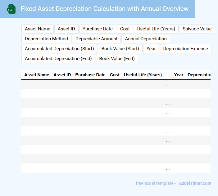This screenshot has width=218, height=196.
Task: Select the Year tag
Action: coord(151,49)
